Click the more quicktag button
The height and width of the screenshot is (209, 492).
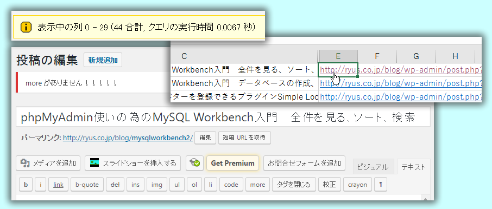257,185
